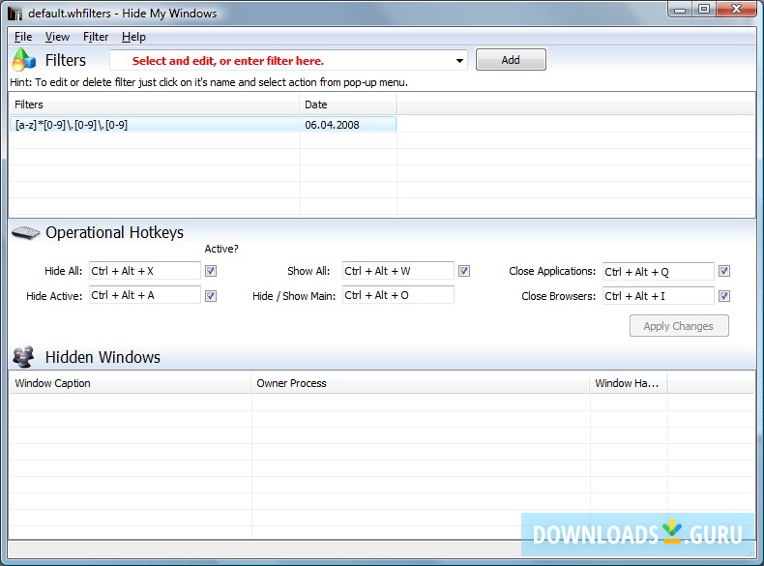Click the Close Applications hotkey field
The width and height of the screenshot is (764, 566).
[659, 272]
